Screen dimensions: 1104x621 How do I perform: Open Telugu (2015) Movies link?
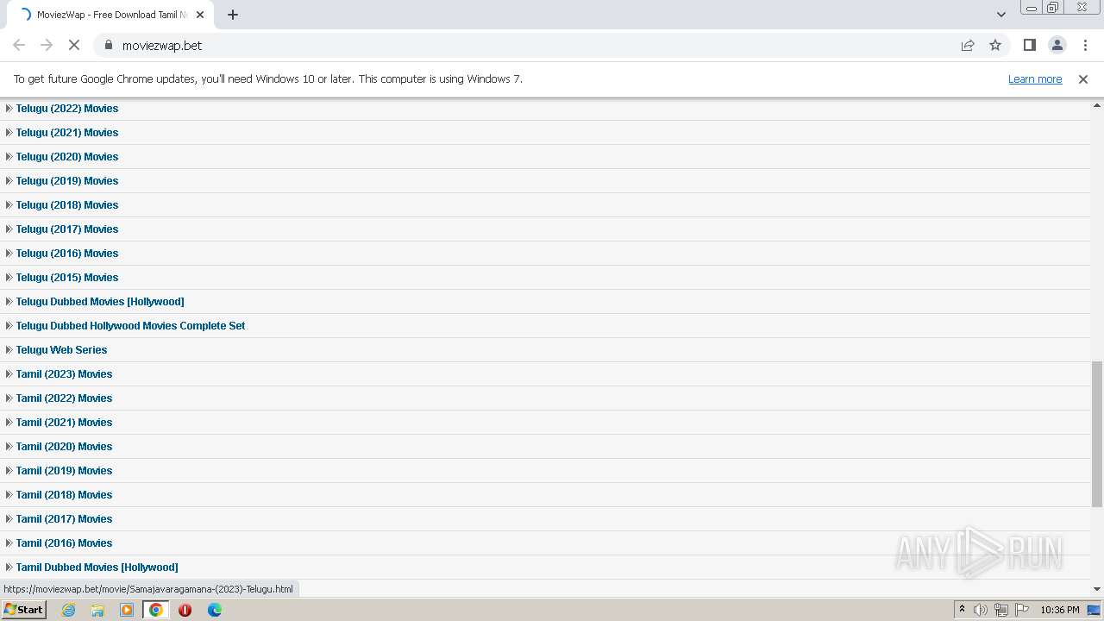point(67,278)
